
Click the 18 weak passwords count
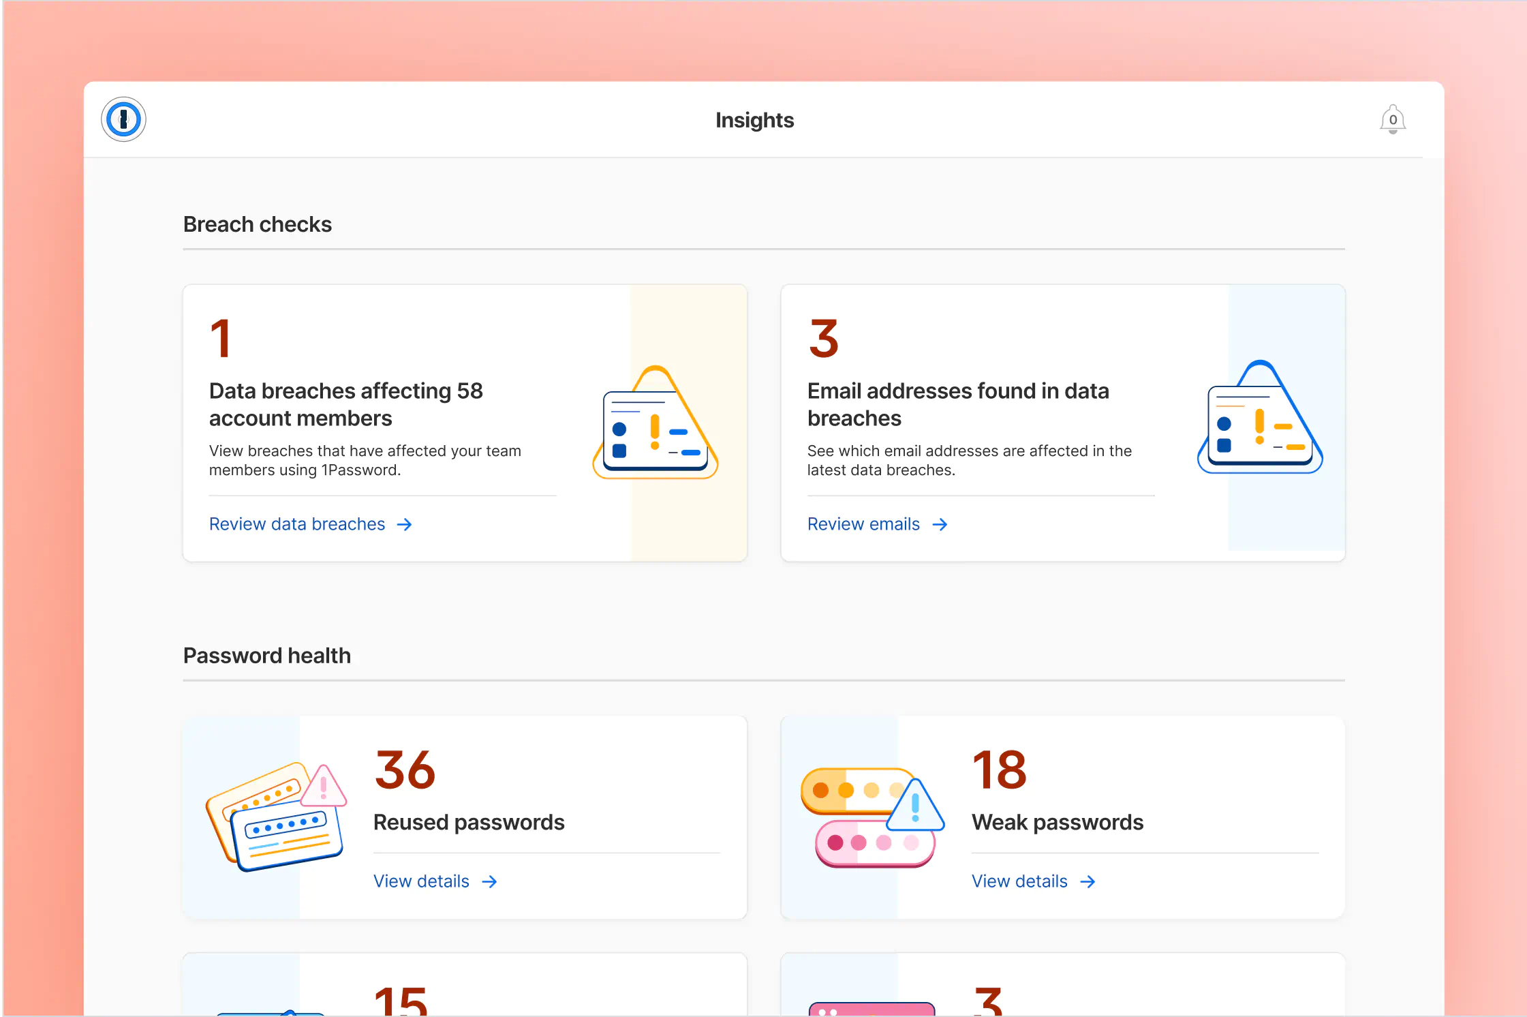point(999,770)
